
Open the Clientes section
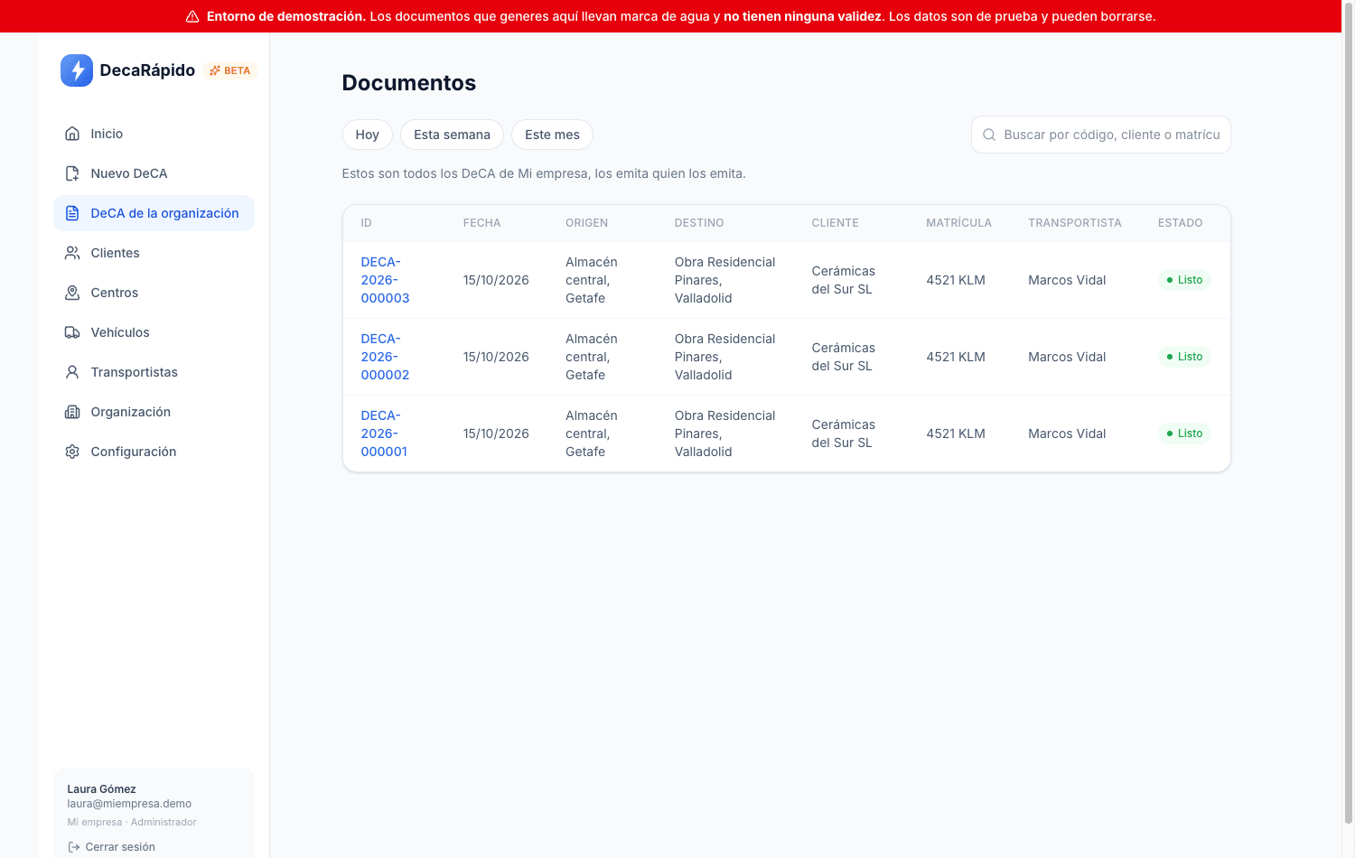[x=154, y=253]
